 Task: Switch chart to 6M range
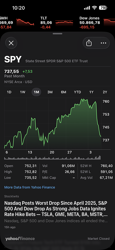coord(64,92)
